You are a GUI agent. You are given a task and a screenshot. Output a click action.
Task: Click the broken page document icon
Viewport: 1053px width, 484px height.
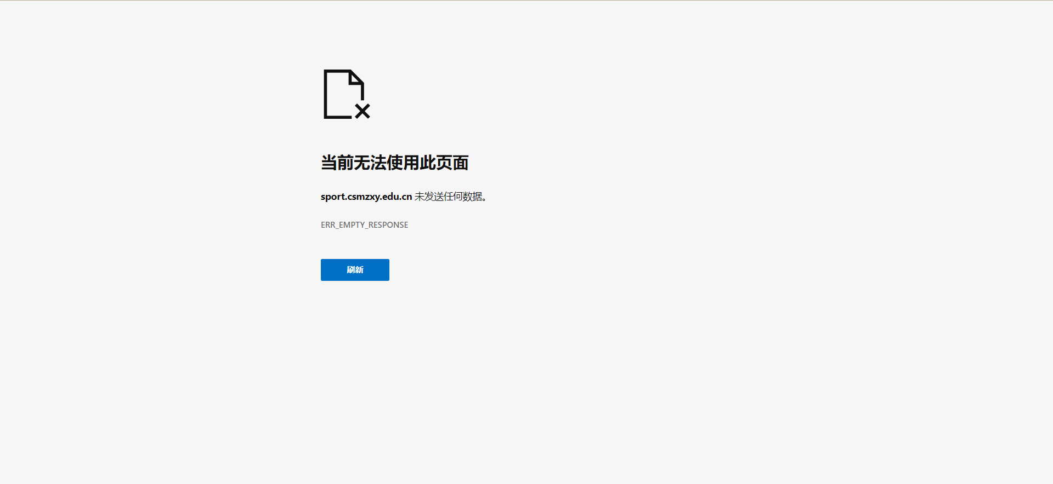pos(347,94)
